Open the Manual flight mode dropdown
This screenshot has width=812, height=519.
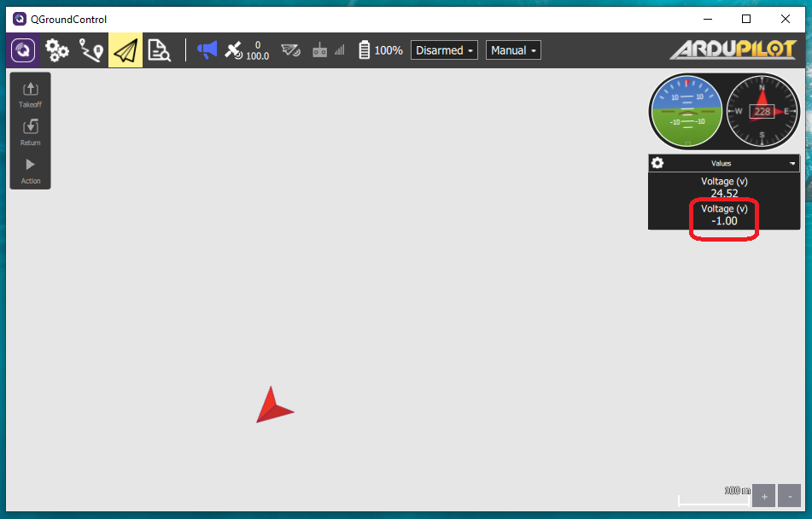[512, 50]
